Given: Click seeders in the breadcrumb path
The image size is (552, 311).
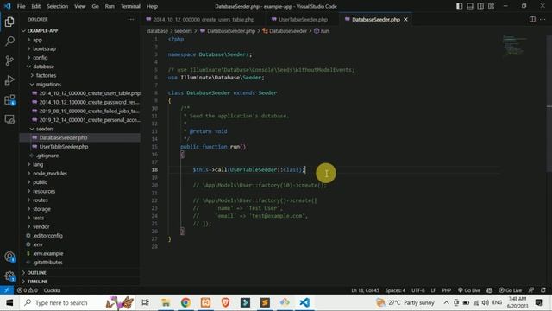Looking at the screenshot, I should click(183, 31).
